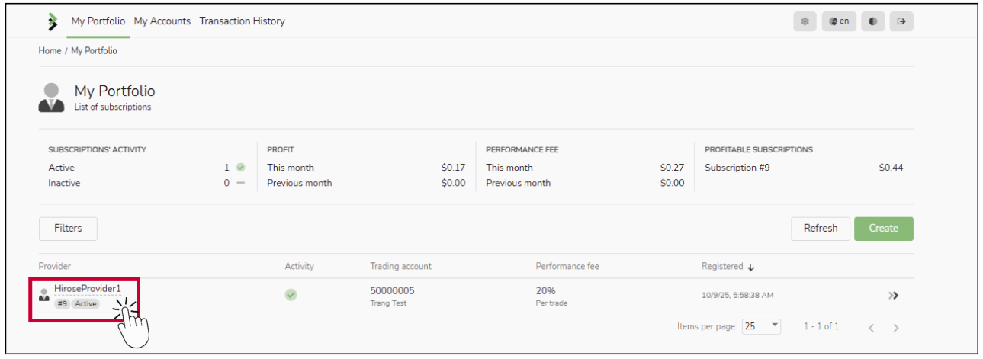Switch to Transaction History tab

tap(242, 21)
